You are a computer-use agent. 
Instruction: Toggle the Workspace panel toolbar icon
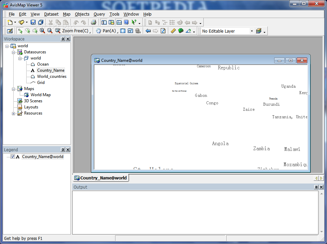tap(104, 22)
